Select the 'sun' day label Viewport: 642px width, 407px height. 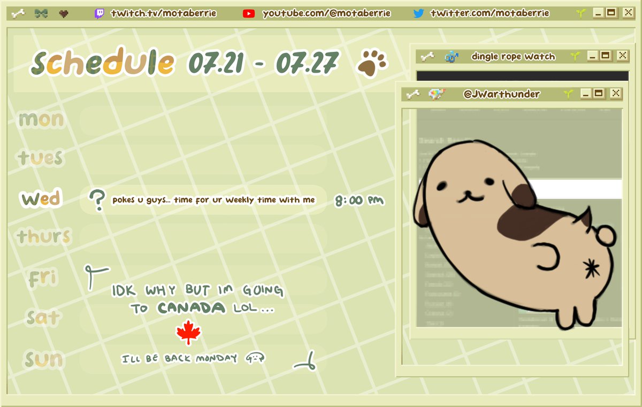[43, 359]
